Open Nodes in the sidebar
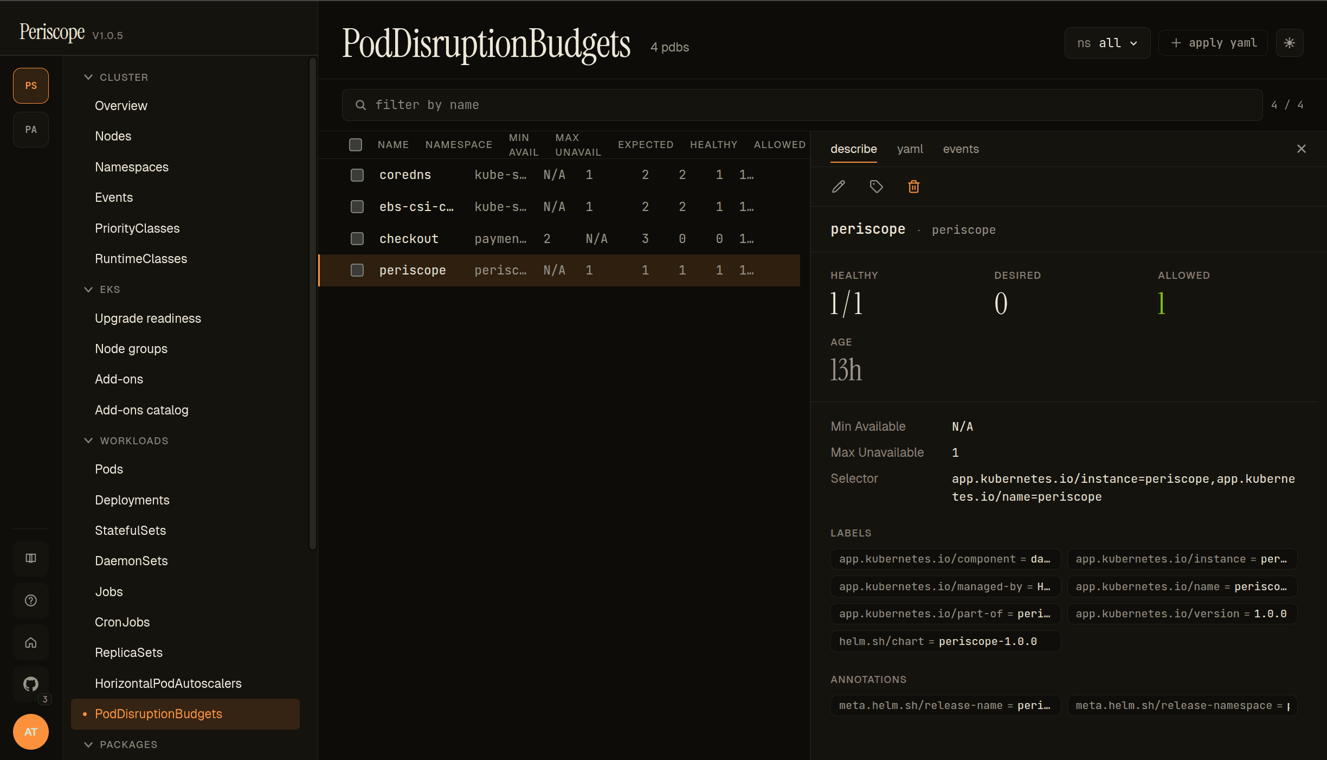This screenshot has height=760, width=1327. pos(185,136)
